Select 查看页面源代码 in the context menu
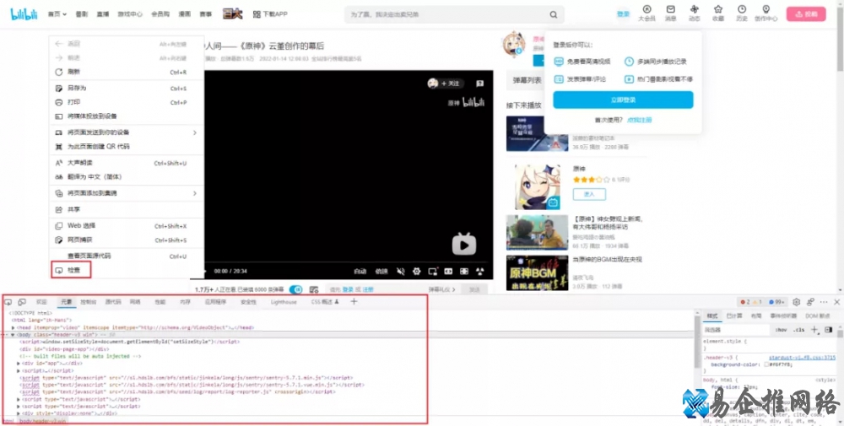Screen dimensions: 844x426 pyautogui.click(x=127, y=256)
